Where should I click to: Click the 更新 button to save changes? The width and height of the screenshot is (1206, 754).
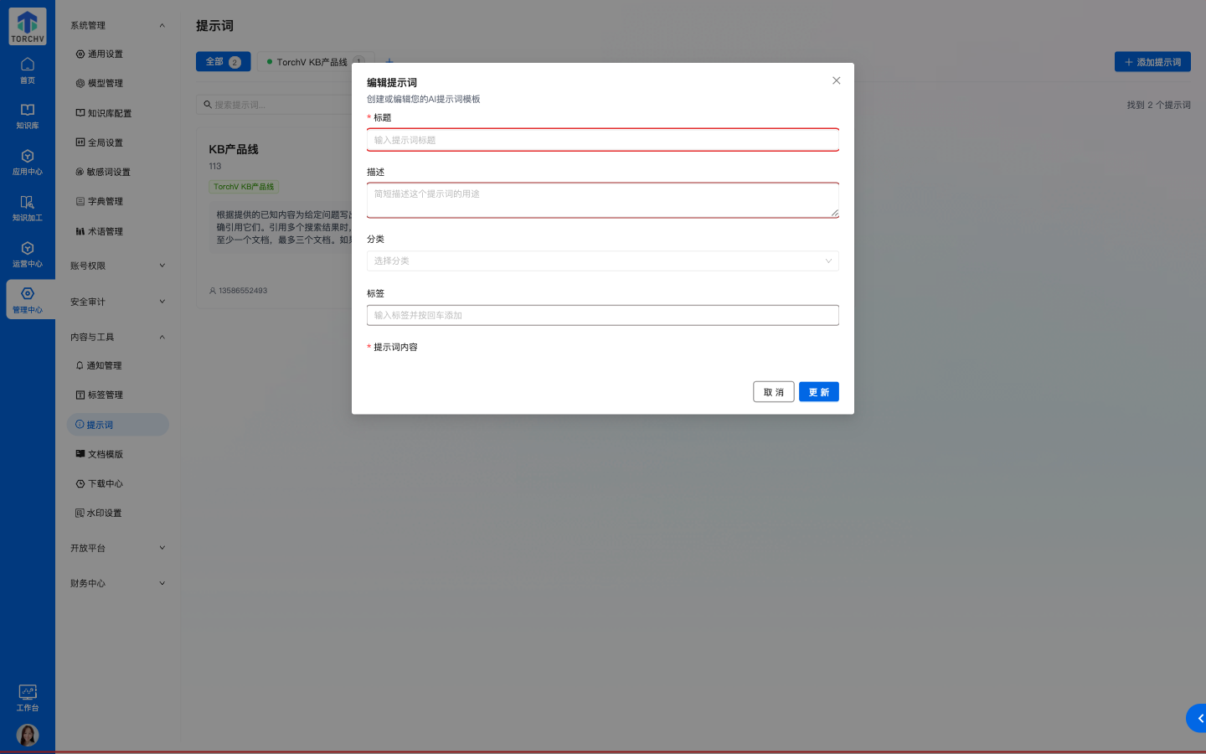[x=818, y=391]
